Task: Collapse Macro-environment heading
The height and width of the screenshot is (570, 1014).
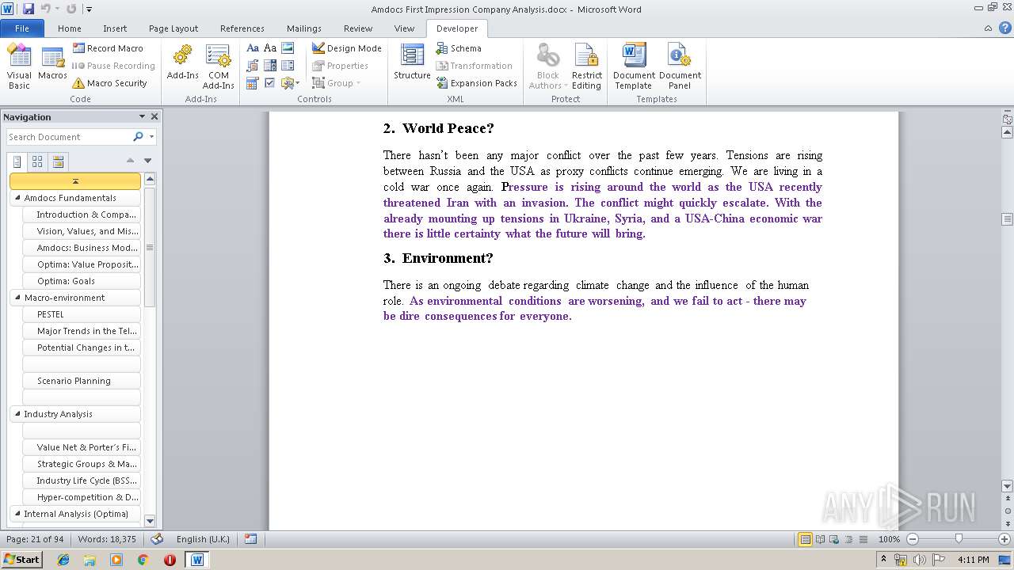Action: click(x=17, y=298)
